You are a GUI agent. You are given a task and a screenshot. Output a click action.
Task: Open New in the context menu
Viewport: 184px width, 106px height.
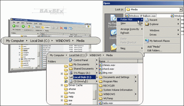pyautogui.click(x=130, y=48)
